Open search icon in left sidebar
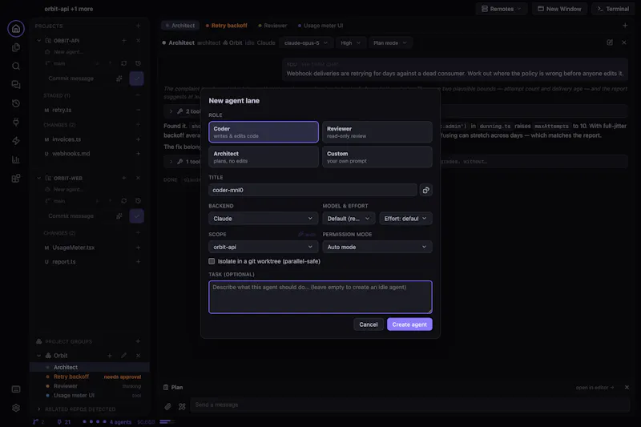This screenshot has width=641, height=427. pyautogui.click(x=16, y=66)
